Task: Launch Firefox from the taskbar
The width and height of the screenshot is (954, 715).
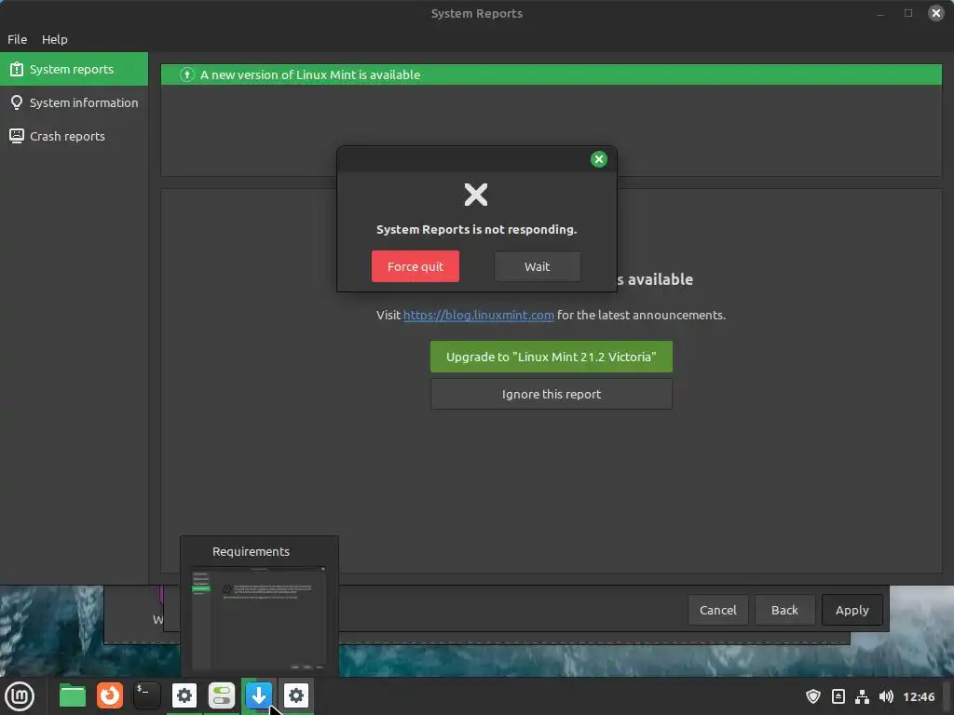Action: (110, 695)
